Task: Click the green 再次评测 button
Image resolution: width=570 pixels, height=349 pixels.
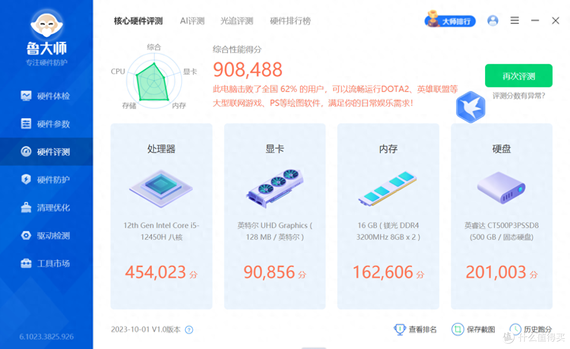Action: (x=519, y=76)
